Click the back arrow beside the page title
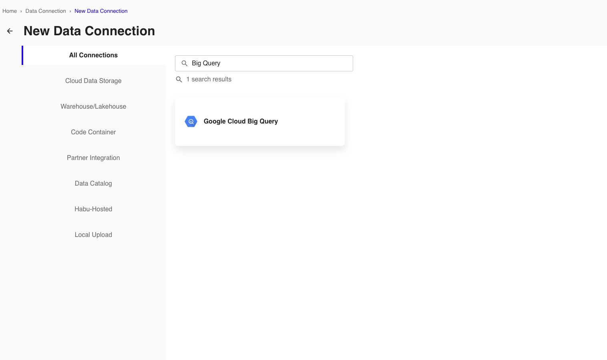The width and height of the screenshot is (607, 360). tap(10, 31)
